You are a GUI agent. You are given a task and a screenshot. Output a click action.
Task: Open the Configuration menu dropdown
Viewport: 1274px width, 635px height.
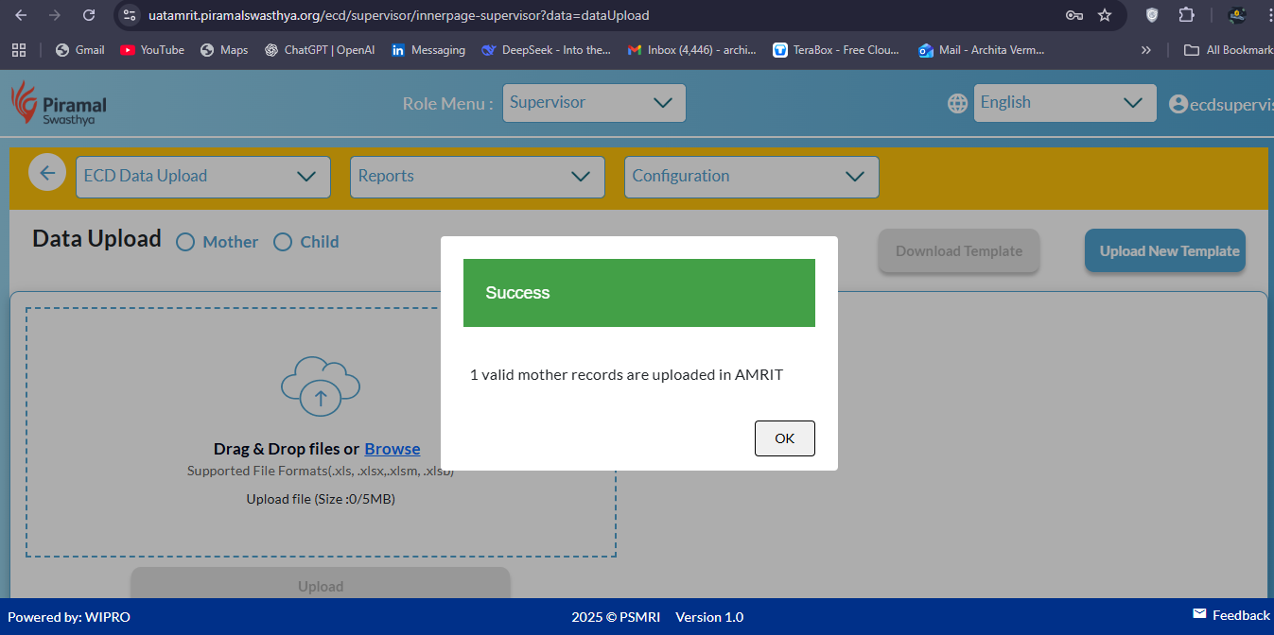tap(751, 177)
